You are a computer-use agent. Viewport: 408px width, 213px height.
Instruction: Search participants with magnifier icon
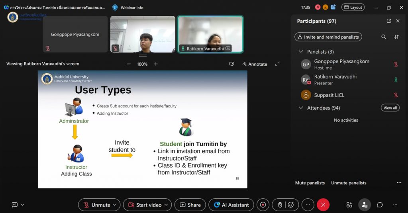pos(384,37)
